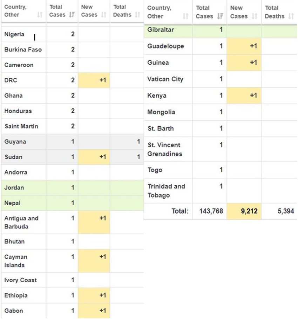Screen dimensions: 298x319
Task: Sort right table by Total Cases icon
Action: tap(220, 16)
